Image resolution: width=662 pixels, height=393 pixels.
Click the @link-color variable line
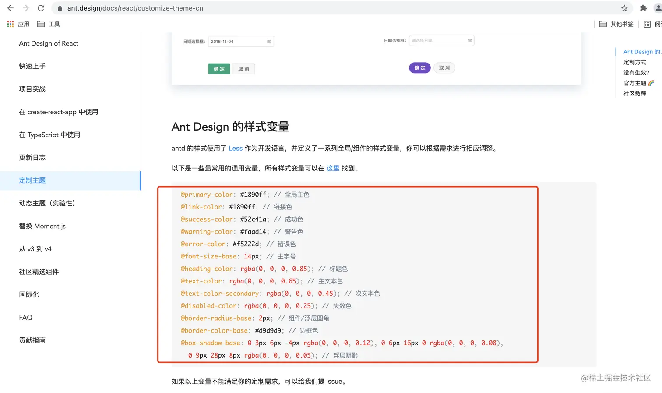tap(236, 207)
